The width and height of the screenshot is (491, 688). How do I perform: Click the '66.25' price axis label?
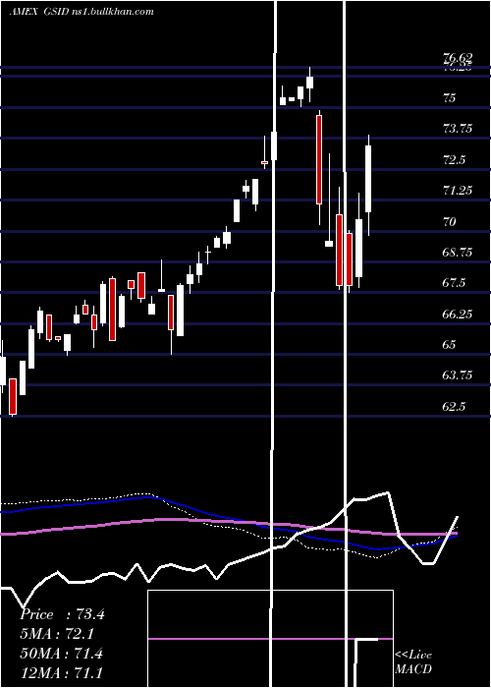click(459, 315)
